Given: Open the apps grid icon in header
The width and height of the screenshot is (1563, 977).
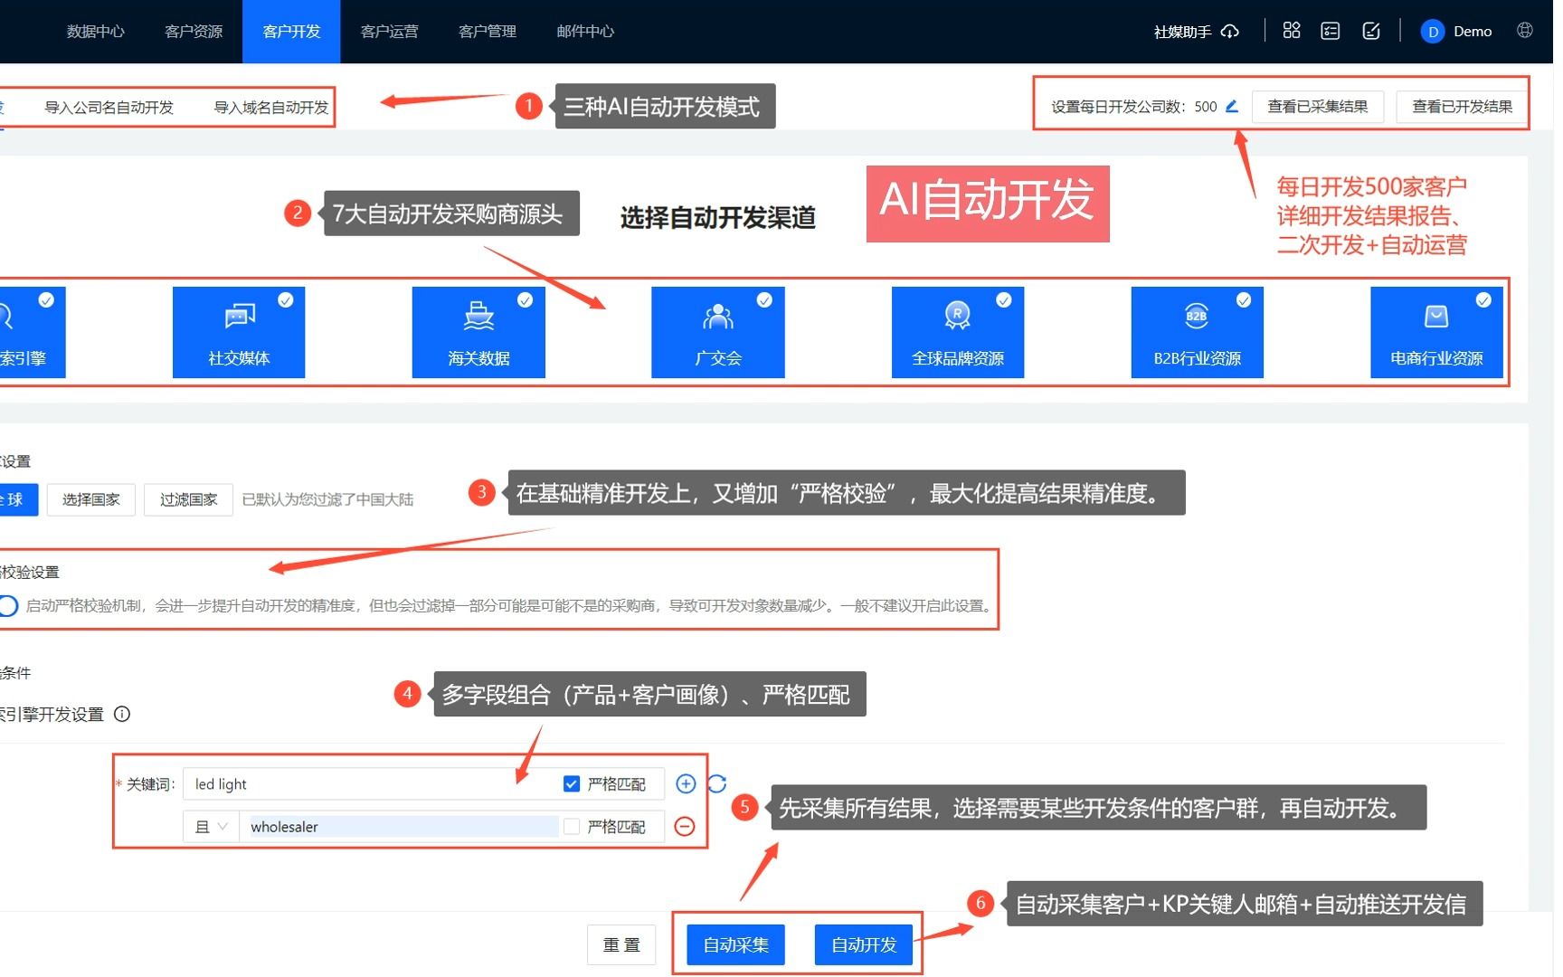Looking at the screenshot, I should [x=1292, y=31].
